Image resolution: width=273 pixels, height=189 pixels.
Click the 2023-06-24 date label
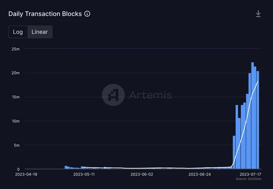click(199, 174)
